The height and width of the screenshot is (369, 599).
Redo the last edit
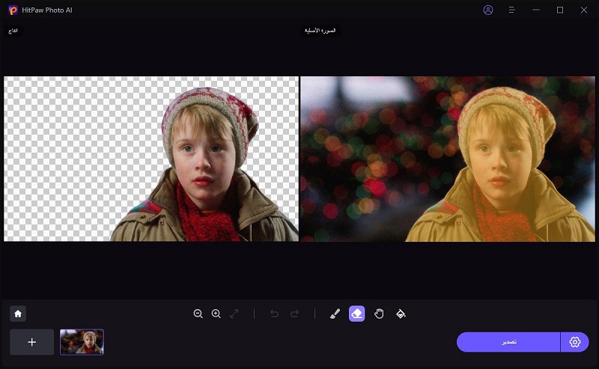pyautogui.click(x=294, y=314)
